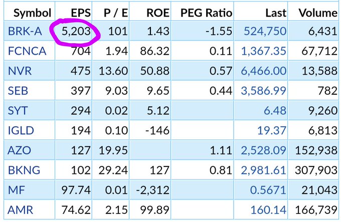Image resolution: width=341 pixels, height=222 pixels.
Task: Open the SEB symbol link
Action: 18,91
